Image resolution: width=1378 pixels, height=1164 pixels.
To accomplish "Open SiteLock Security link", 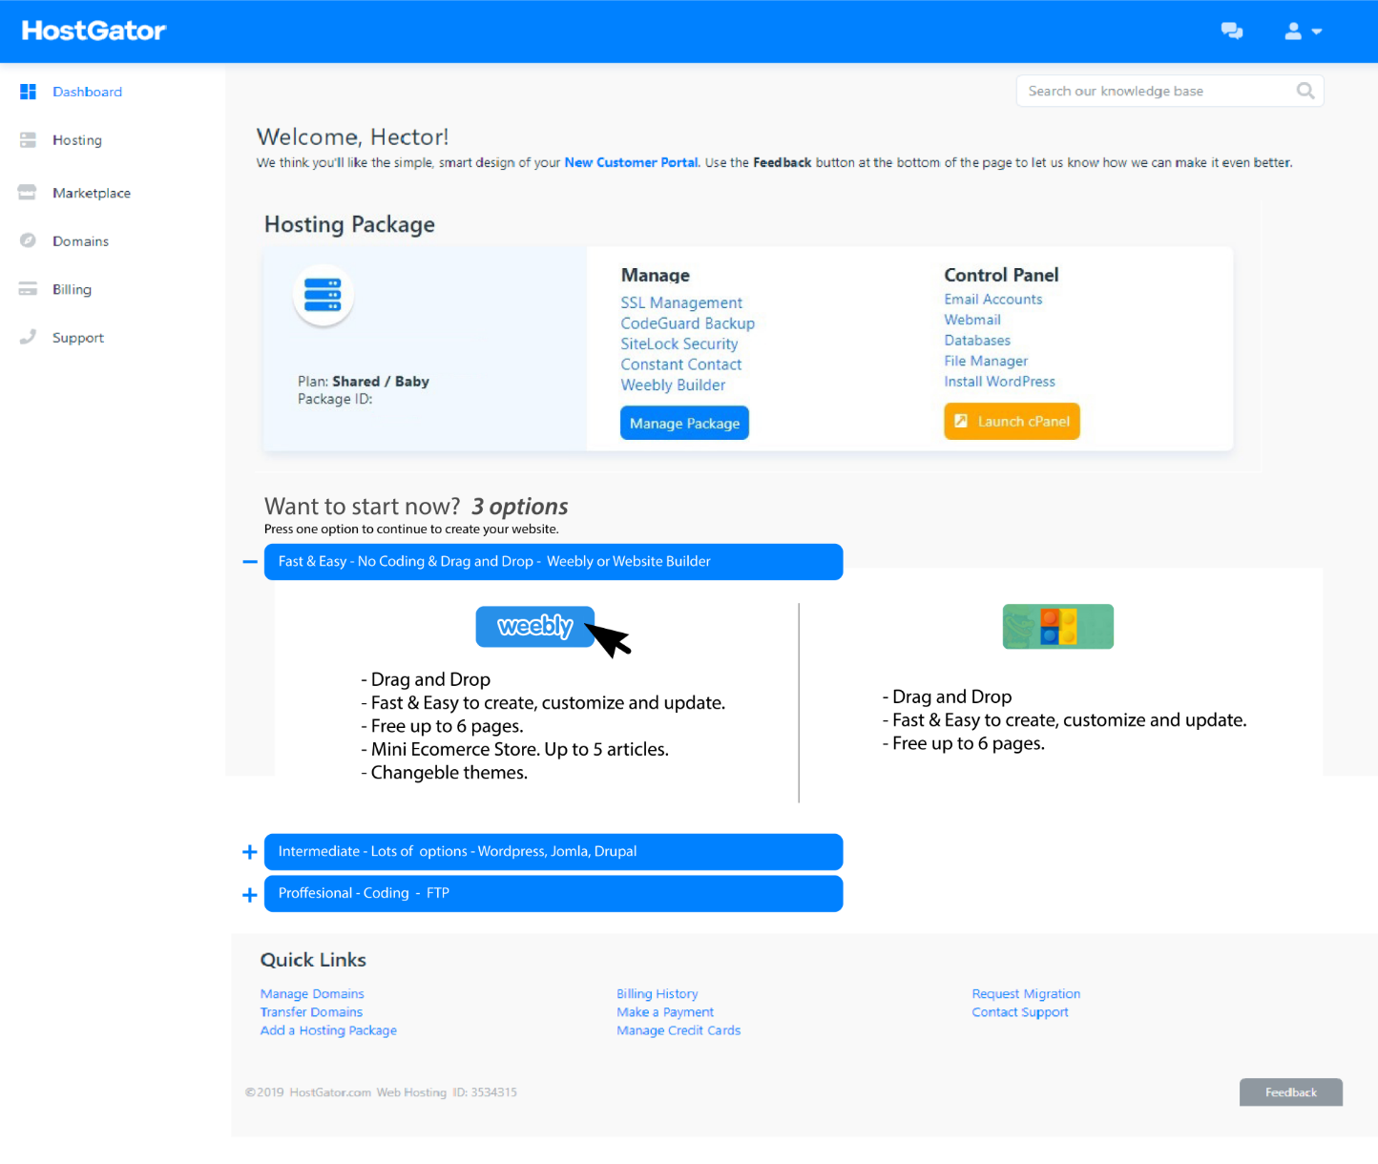I will 679,343.
